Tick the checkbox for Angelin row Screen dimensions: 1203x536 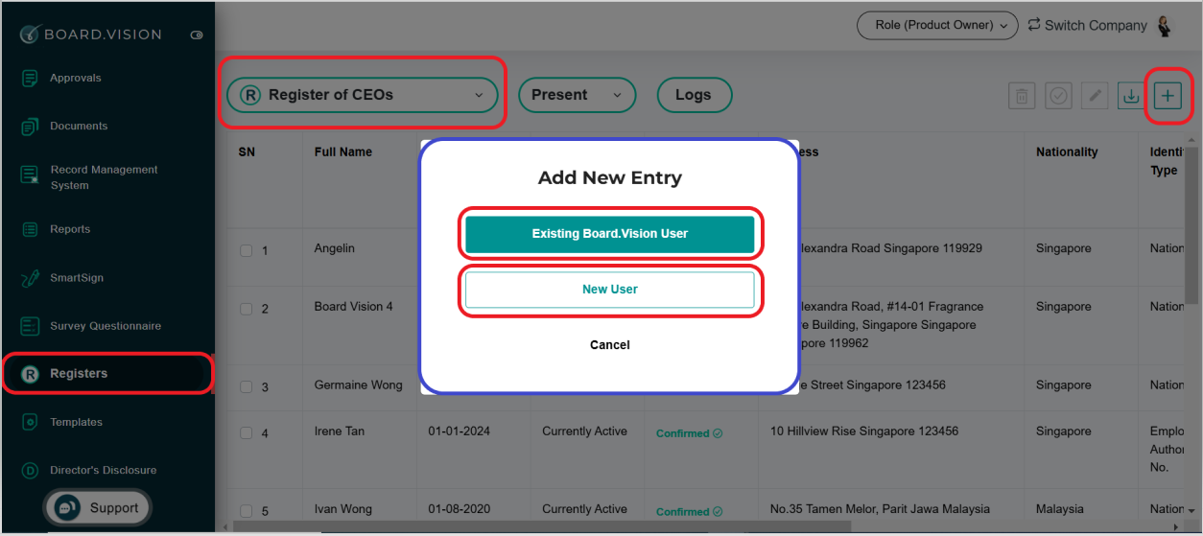[x=247, y=250]
